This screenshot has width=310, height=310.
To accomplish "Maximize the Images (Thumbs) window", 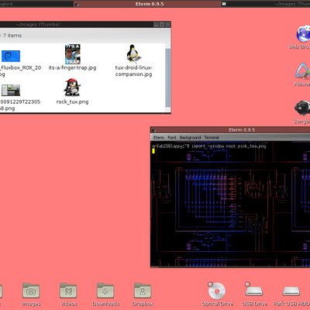I will [162, 25].
